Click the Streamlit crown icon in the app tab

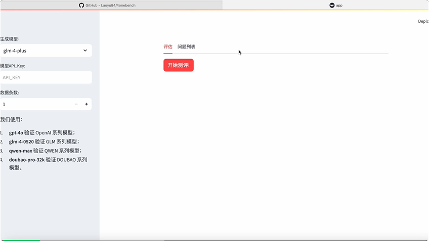pos(332,5)
